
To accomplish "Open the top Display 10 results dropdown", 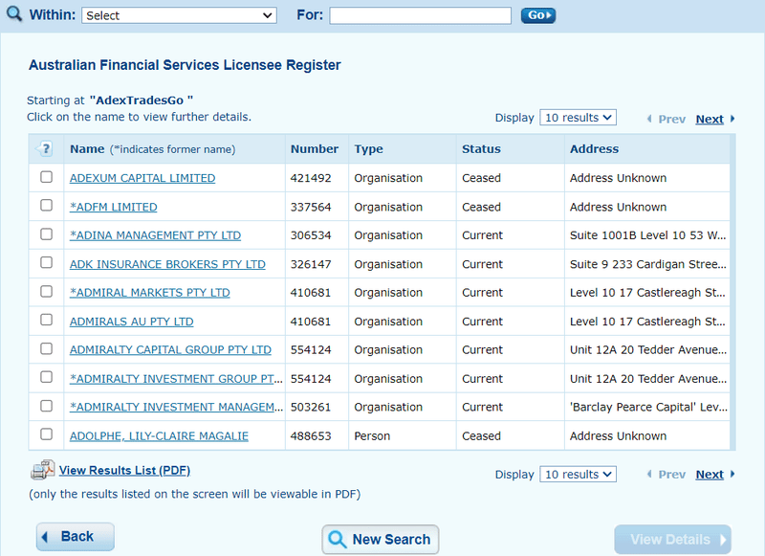I will (x=578, y=118).
